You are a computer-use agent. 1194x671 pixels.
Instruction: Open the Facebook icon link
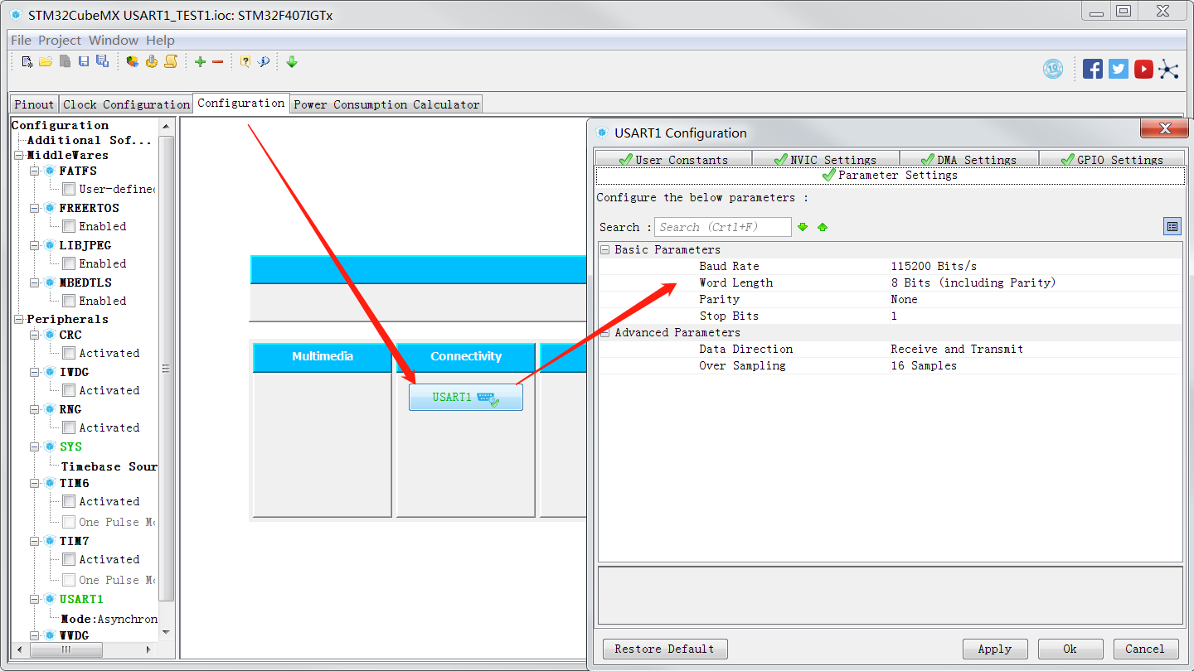coord(1093,69)
